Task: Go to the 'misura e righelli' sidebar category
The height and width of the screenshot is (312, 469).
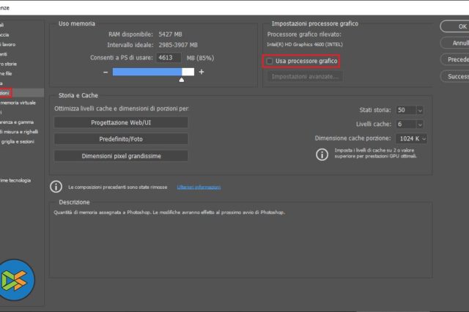Action: 19,132
